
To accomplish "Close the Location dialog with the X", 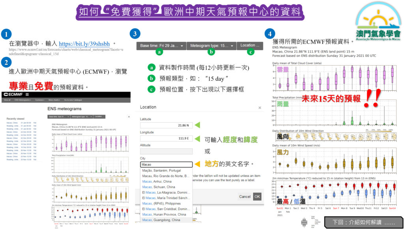I will pyautogui.click(x=260, y=108).
